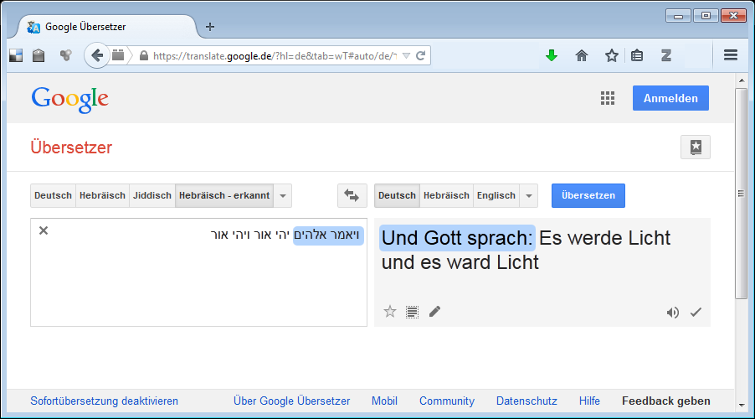Open the Mobil footer link

[384, 401]
